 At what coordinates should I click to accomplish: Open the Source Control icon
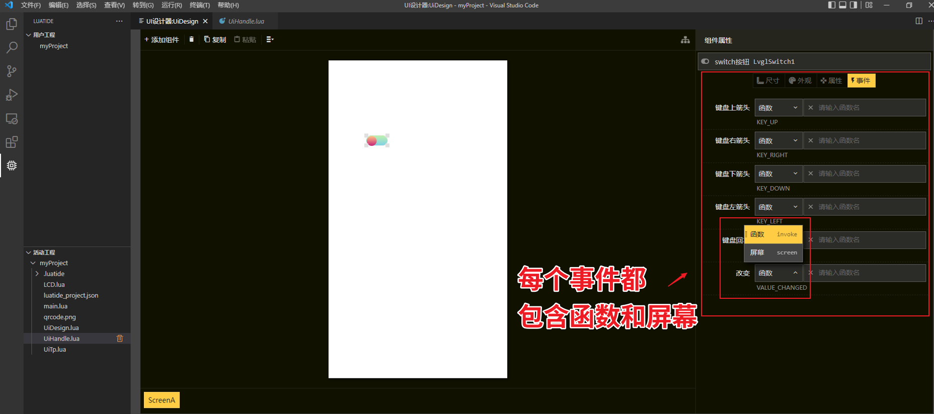click(x=12, y=71)
